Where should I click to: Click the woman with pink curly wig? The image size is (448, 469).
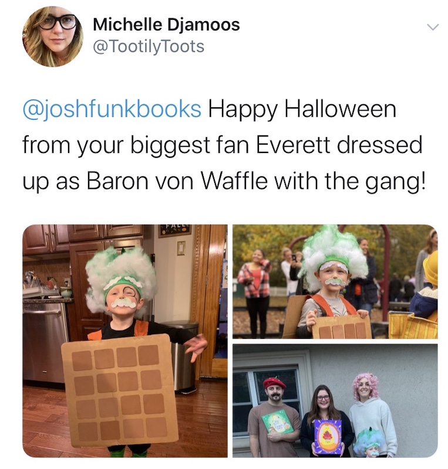tap(370, 416)
